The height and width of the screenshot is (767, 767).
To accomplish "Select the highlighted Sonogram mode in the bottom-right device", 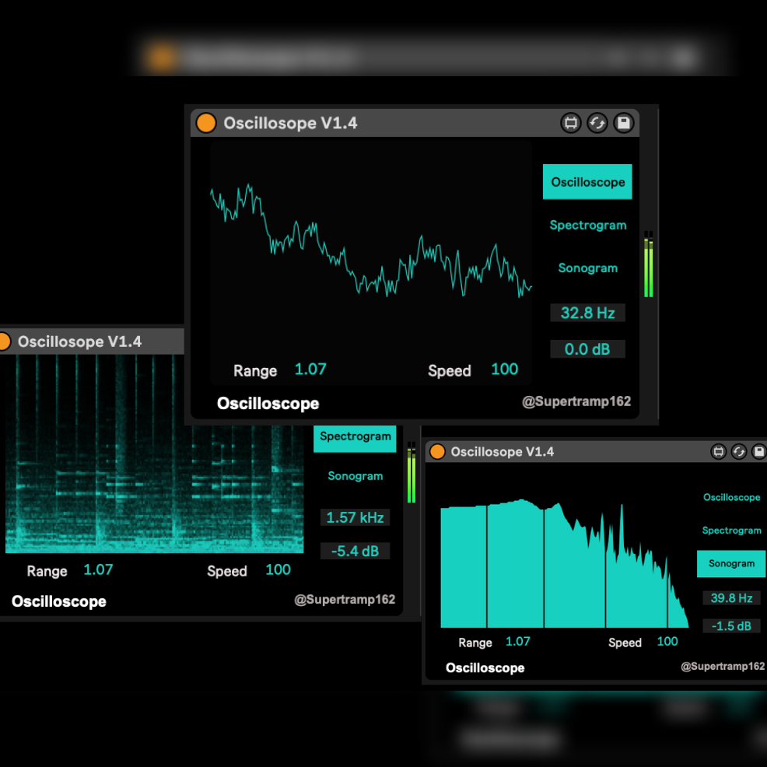I will coord(730,564).
